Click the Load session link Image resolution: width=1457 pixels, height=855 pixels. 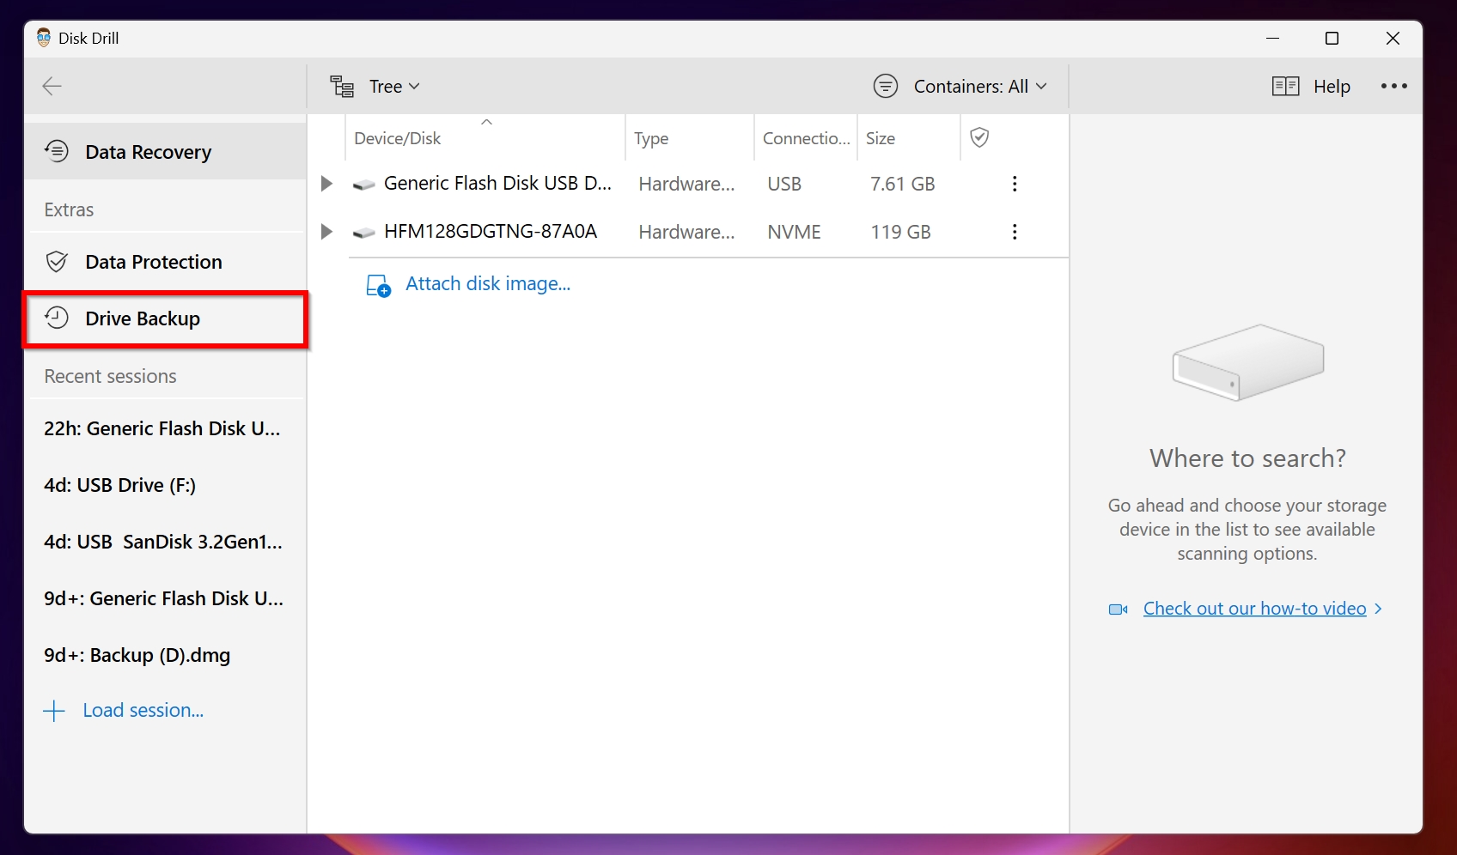click(x=143, y=710)
